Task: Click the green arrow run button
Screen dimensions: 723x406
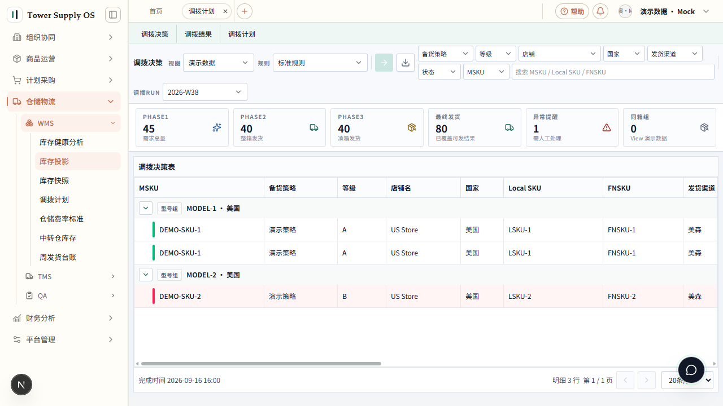Action: click(x=384, y=63)
